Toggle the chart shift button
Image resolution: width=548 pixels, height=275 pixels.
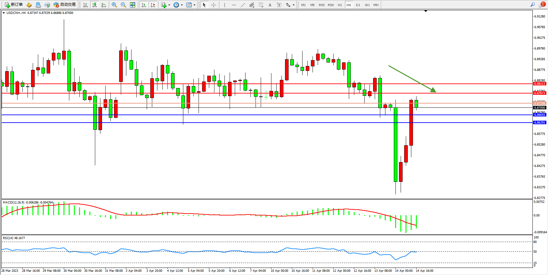(153, 5)
